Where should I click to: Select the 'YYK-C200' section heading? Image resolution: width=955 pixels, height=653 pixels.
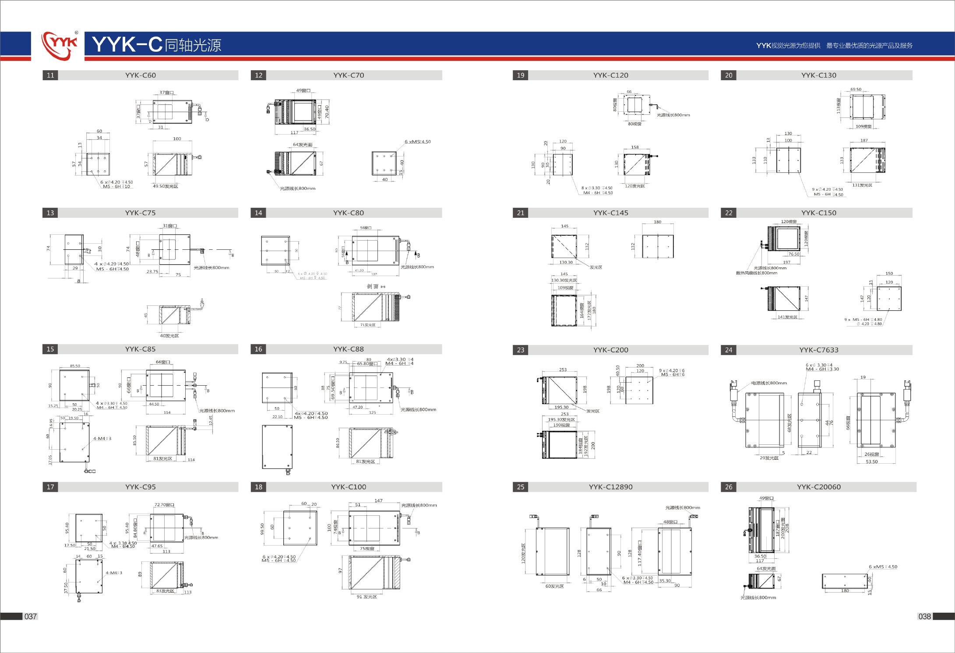611,350
